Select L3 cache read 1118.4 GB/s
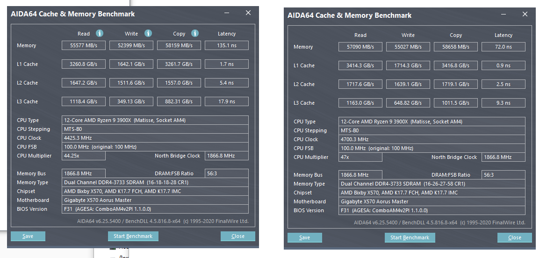Viewport: 547px width, 258px height. tap(84, 101)
